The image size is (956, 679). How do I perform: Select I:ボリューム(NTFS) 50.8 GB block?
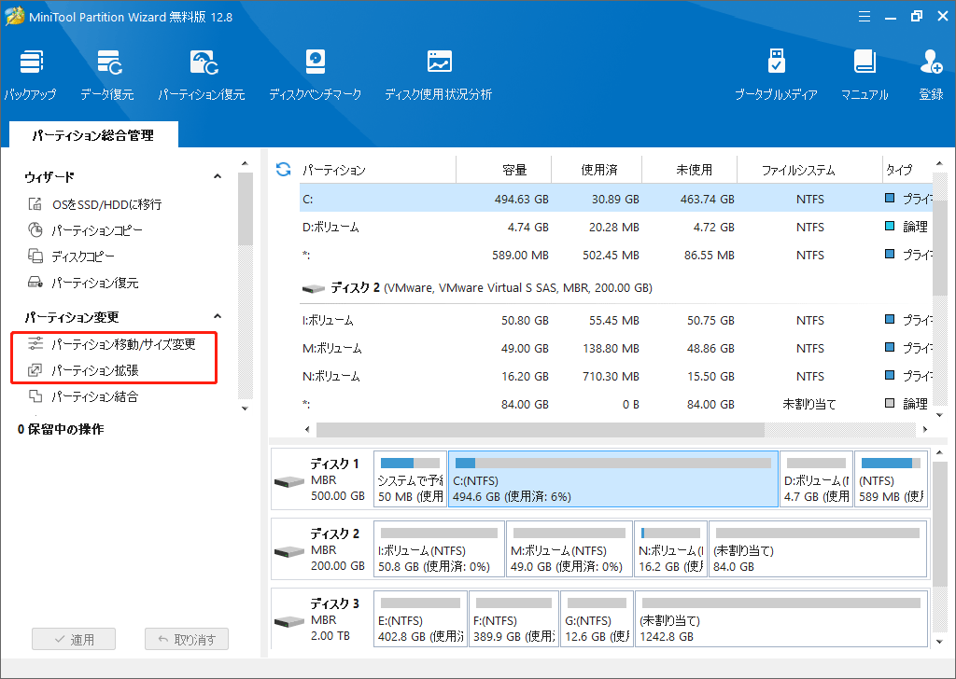point(439,548)
